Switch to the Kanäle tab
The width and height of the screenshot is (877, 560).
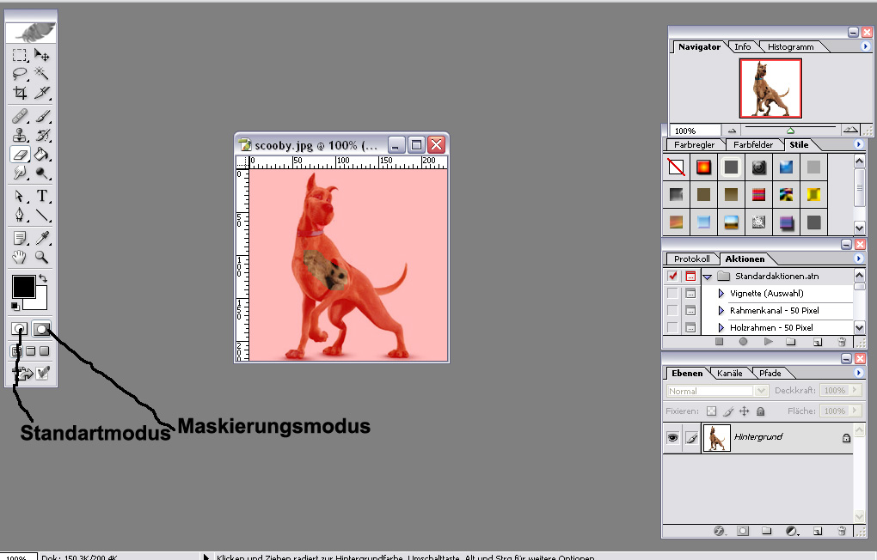point(729,374)
